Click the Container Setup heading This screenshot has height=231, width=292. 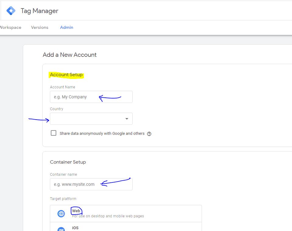click(x=68, y=162)
